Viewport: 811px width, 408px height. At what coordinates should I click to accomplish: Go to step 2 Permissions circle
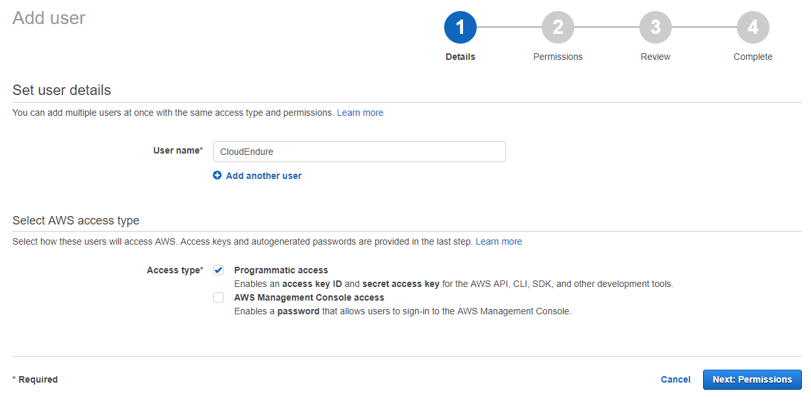(x=558, y=27)
